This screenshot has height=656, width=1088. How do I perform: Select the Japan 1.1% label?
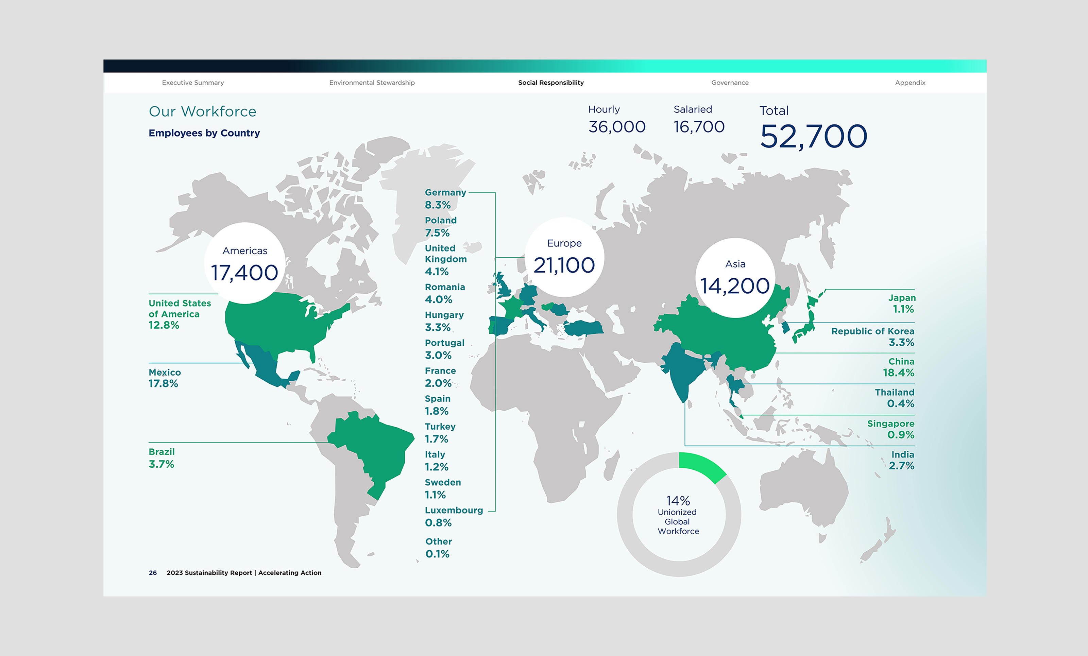[x=902, y=303]
